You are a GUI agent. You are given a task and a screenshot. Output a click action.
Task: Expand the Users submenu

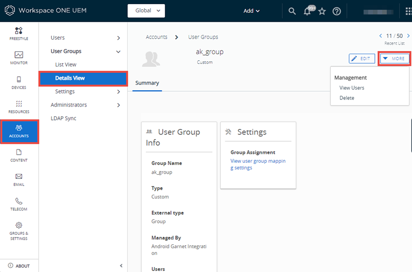click(118, 38)
